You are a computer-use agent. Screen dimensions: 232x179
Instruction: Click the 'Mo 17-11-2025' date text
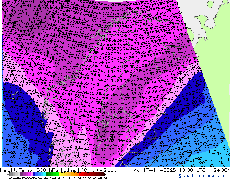tap(154, 170)
